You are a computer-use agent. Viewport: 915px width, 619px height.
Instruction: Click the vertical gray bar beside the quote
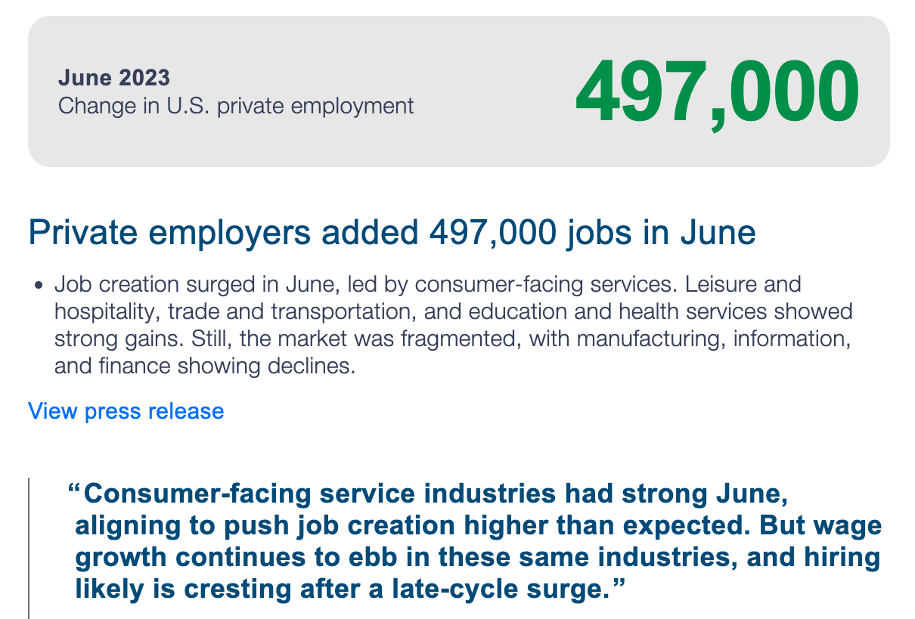(29, 548)
